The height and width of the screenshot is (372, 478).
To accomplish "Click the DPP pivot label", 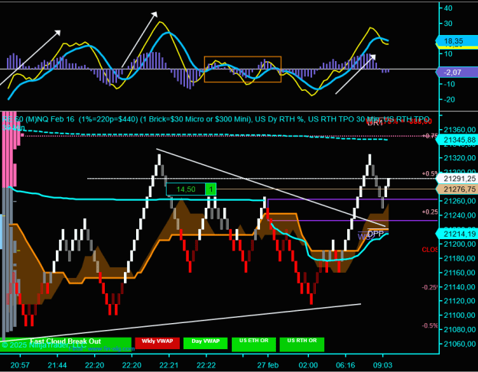I will (376, 234).
